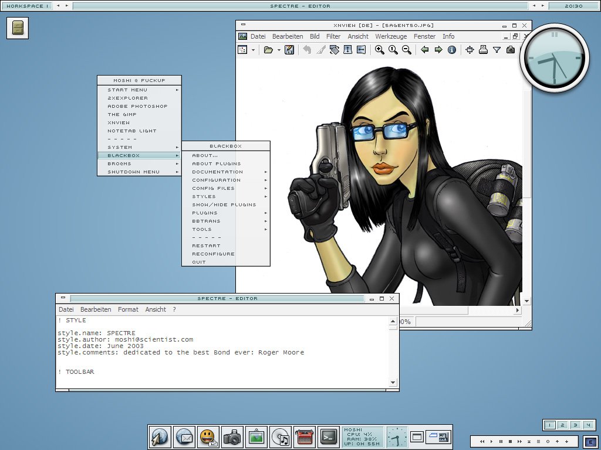Open the Format menu in Spectre Editor
This screenshot has height=450, width=601.
[128, 309]
